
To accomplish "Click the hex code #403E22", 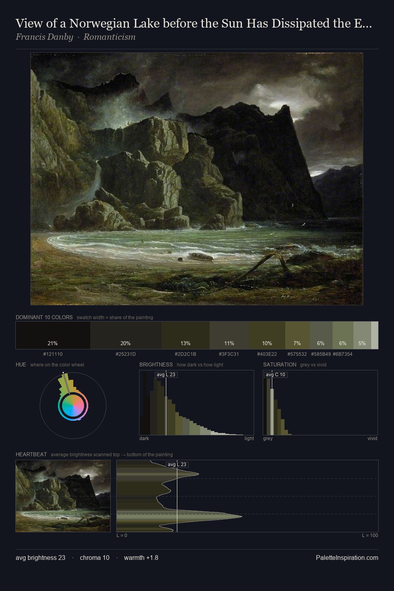I will point(267,354).
